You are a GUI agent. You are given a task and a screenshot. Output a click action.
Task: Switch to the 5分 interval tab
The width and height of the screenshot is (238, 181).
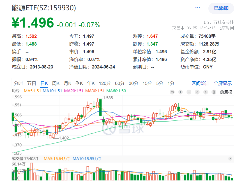point(160,83)
